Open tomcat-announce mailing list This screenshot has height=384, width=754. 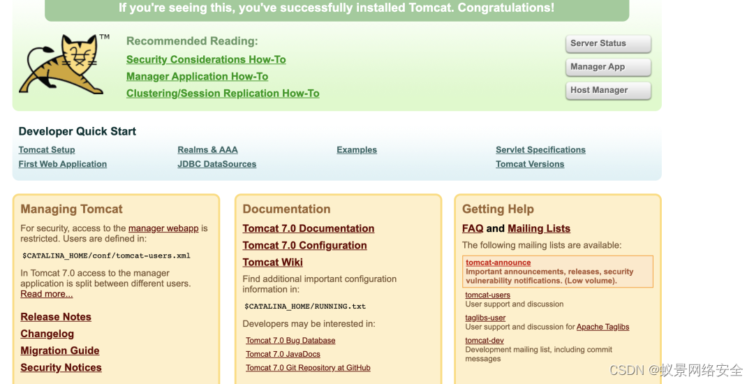[498, 263]
